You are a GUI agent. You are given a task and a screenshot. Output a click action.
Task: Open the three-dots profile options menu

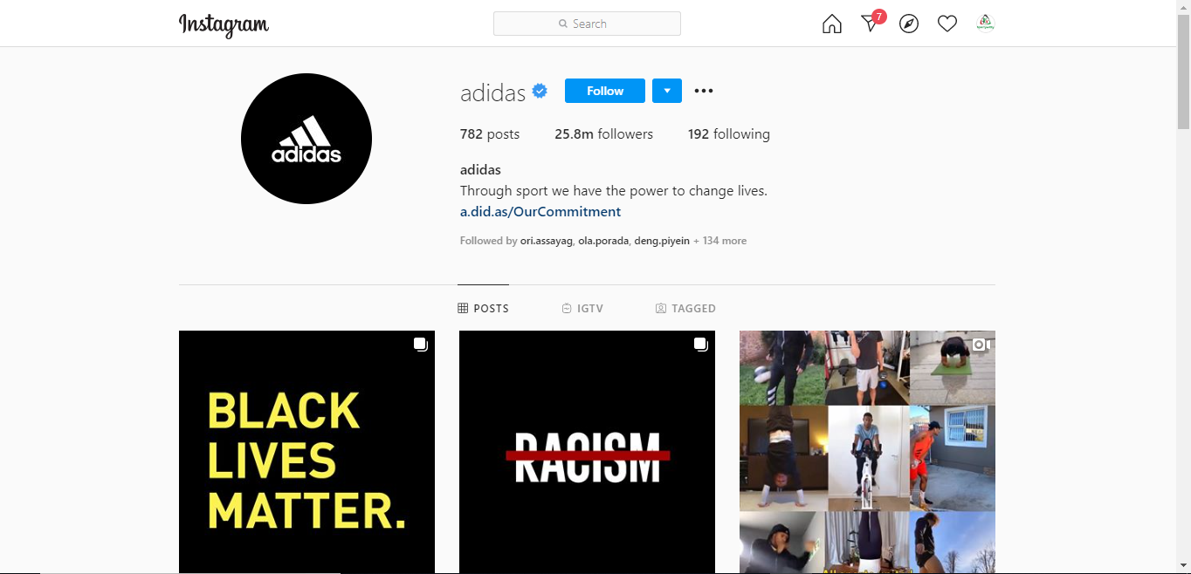click(x=704, y=91)
